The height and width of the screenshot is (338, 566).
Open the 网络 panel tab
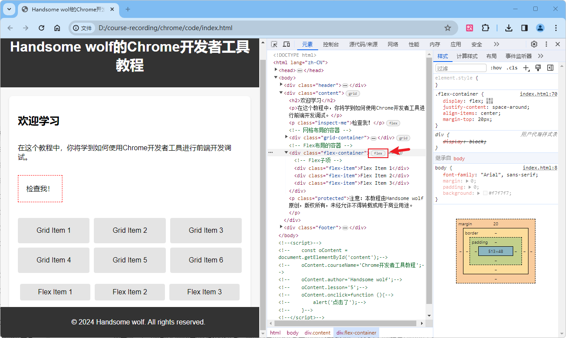(x=393, y=44)
